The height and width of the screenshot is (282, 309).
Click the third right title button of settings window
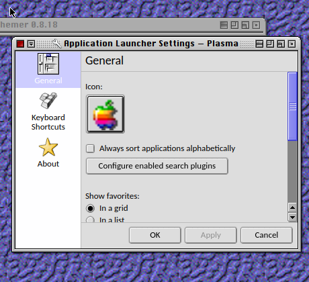click(x=281, y=44)
